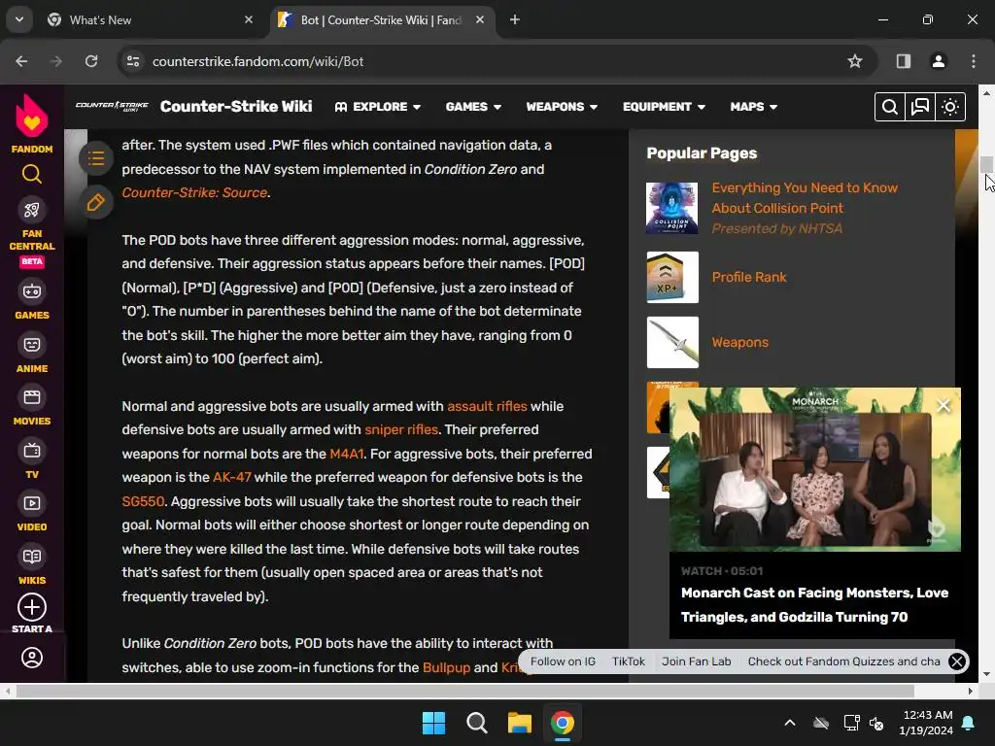
Task: Expand the Weapons dropdown menu
Action: (x=562, y=107)
